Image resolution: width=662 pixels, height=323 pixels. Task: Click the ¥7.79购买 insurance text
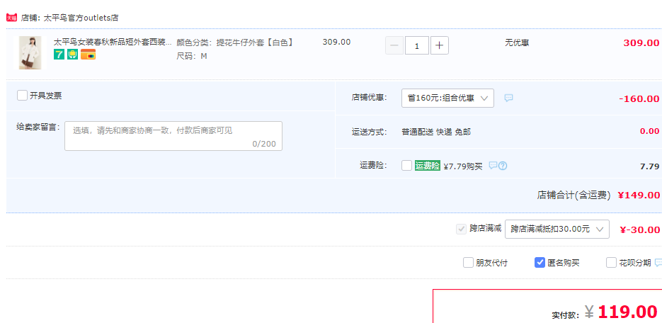coord(463,166)
